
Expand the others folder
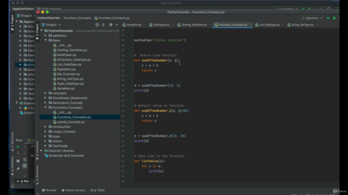46,141
